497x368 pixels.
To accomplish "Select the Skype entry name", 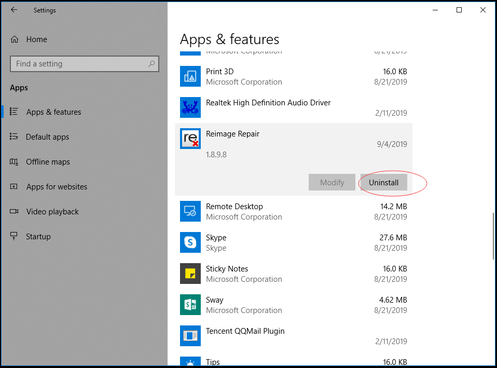I will click(216, 238).
